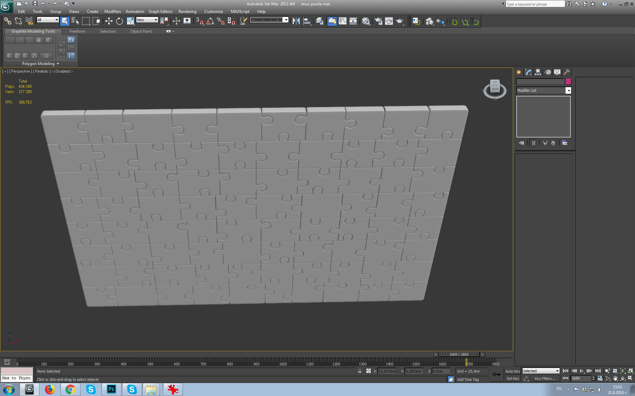Activate the Select and Rotate tool
This screenshot has height=396, width=635.
119,21
